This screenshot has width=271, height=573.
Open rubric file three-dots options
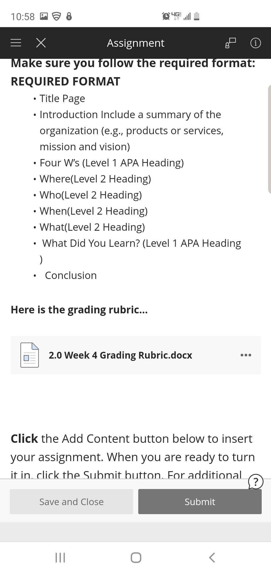pyautogui.click(x=246, y=355)
